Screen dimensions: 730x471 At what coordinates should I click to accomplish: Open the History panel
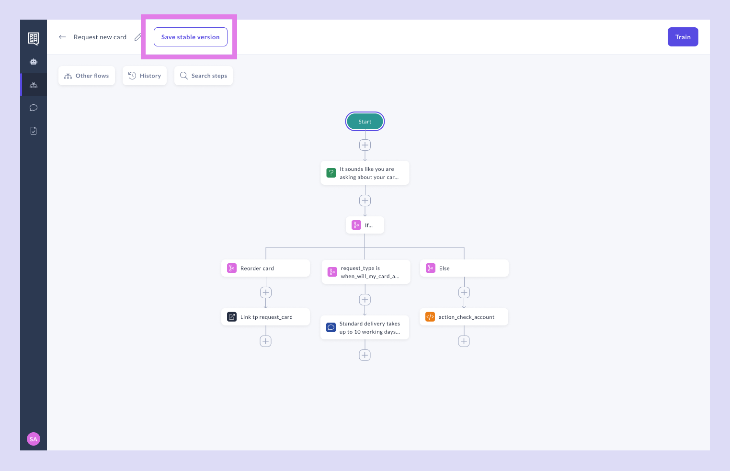coord(145,76)
